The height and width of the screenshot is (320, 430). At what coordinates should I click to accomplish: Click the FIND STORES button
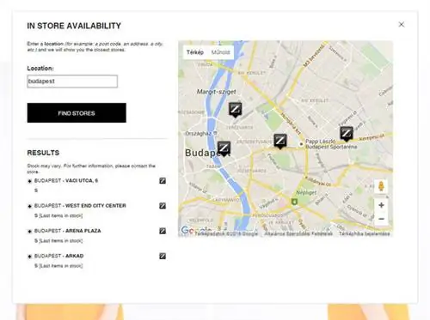click(77, 113)
